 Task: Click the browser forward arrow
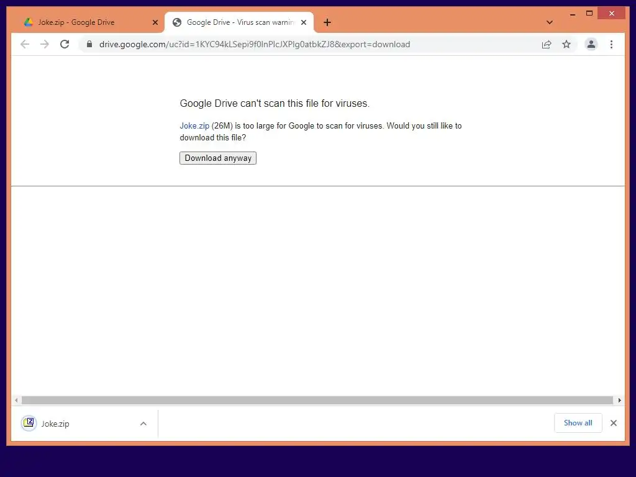45,44
